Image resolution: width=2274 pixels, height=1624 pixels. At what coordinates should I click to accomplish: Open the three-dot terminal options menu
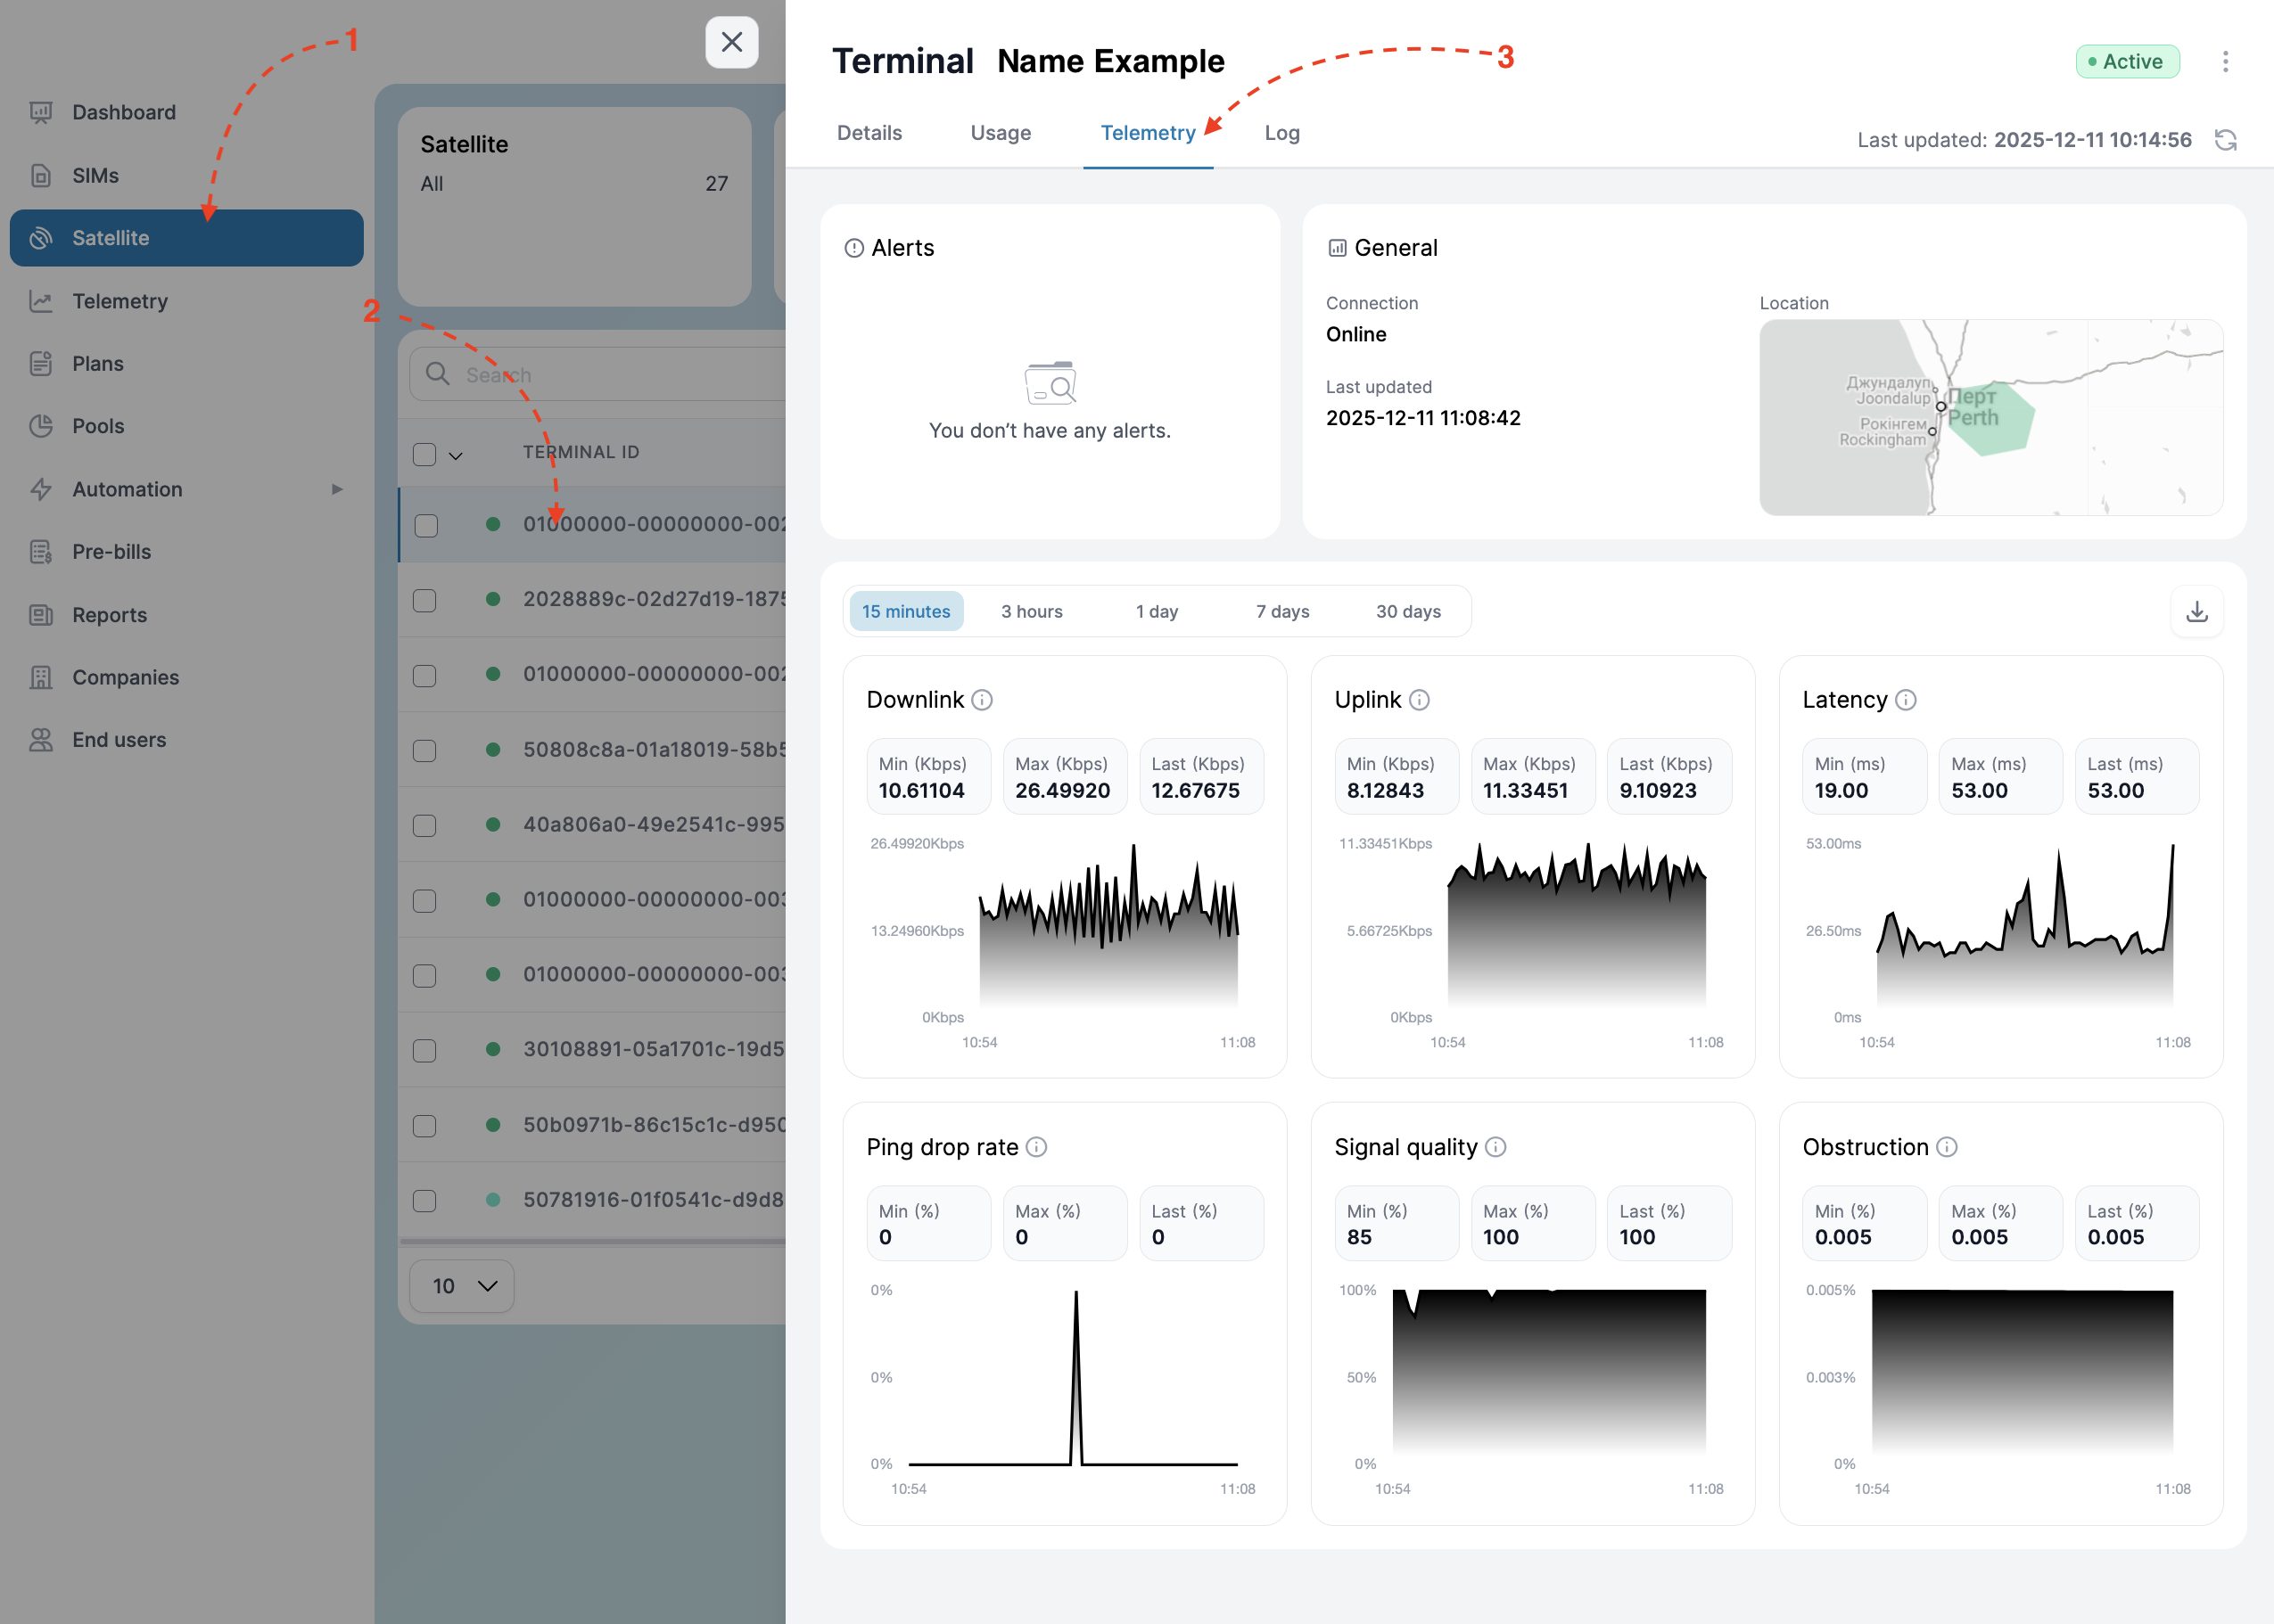click(2225, 62)
